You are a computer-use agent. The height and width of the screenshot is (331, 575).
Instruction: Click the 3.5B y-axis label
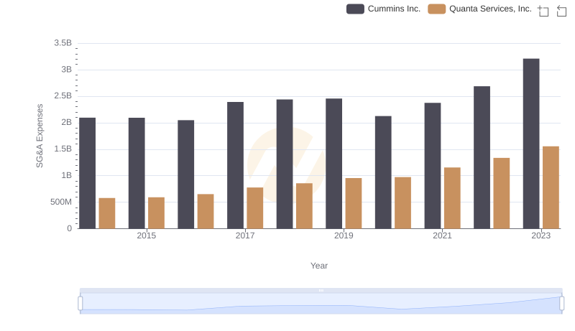[63, 43]
